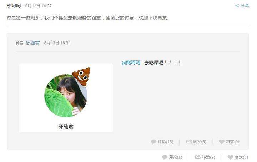
Task: Open the 牙缝君 profile link after 转自
Action: click(32, 43)
